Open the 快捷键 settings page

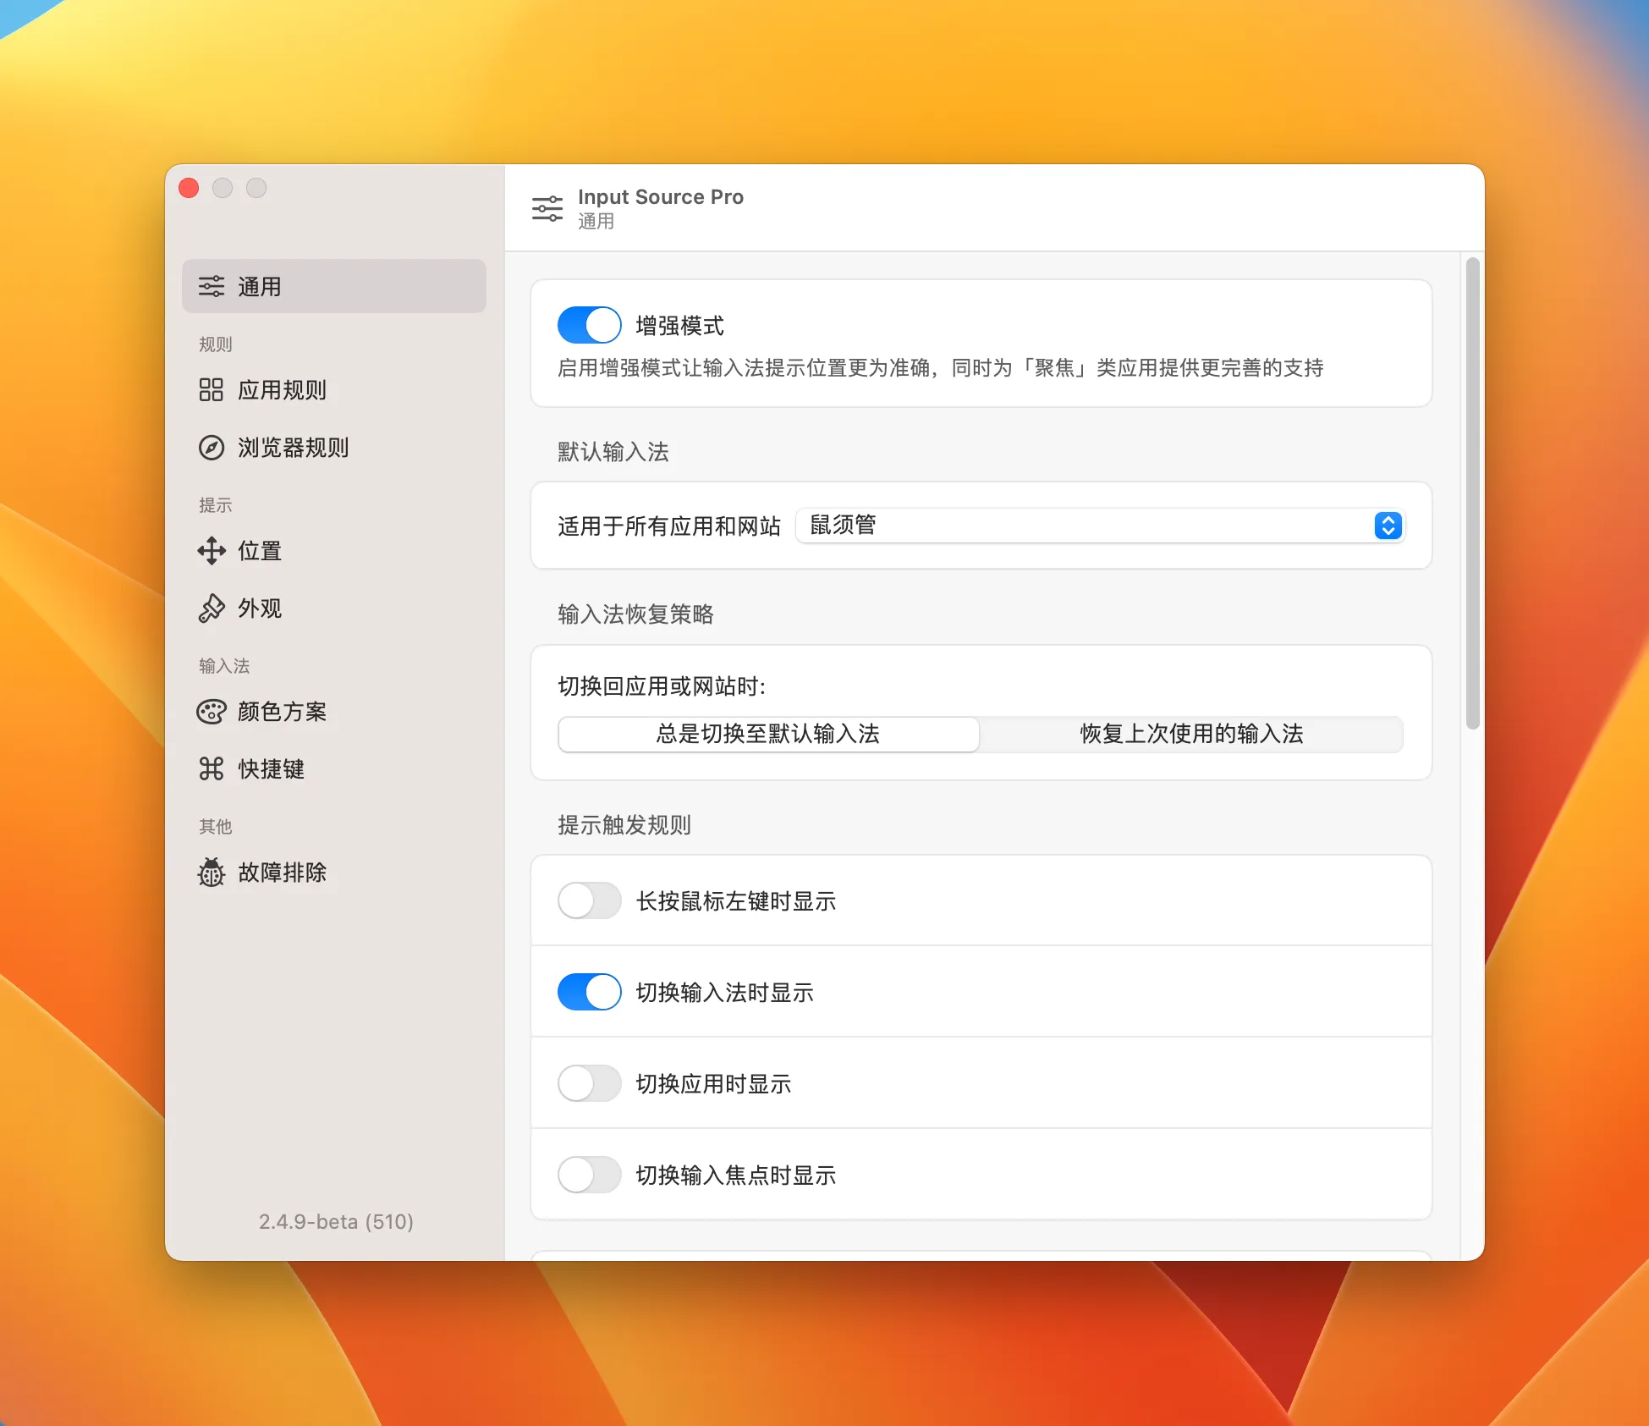click(271, 769)
